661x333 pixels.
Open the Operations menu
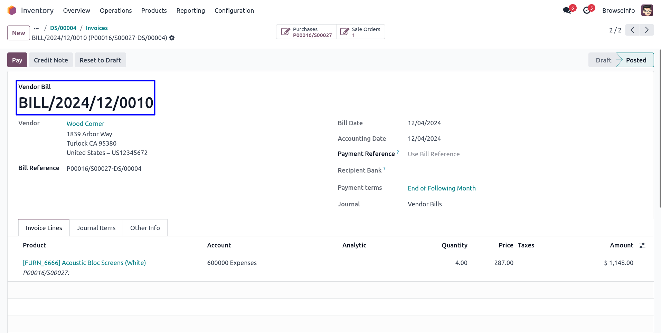coord(116,11)
